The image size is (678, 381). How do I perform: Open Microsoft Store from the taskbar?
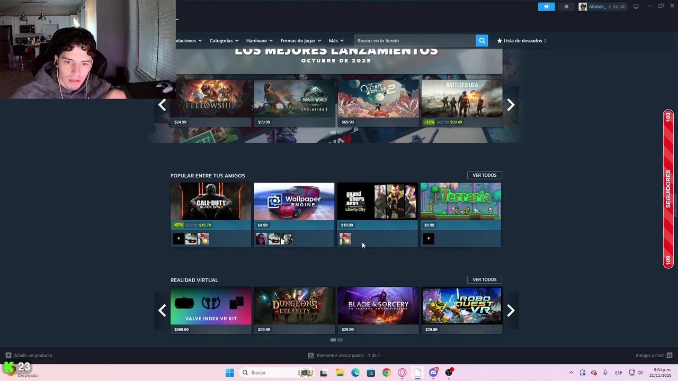click(x=371, y=373)
